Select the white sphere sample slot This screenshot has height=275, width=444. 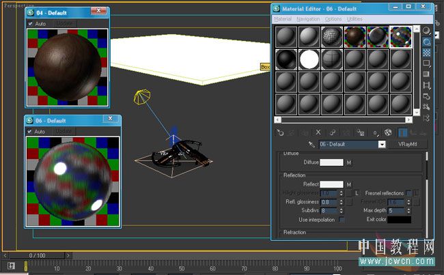[x=309, y=59]
